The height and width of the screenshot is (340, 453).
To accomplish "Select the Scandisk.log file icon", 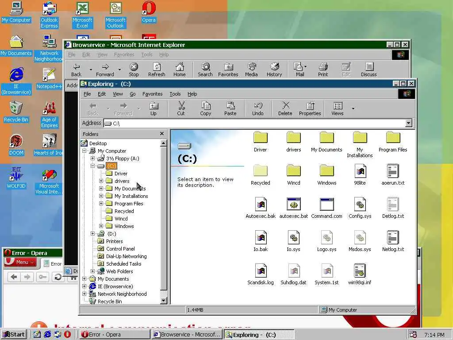I will 260,274.
